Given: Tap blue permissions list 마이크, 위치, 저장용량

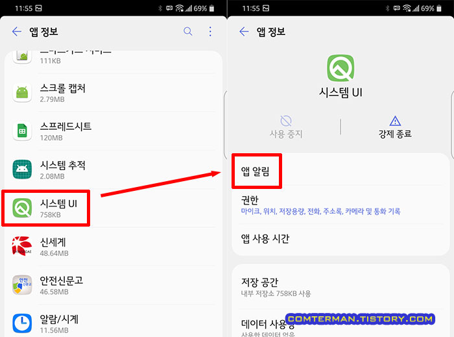Looking at the screenshot, I should [320, 211].
